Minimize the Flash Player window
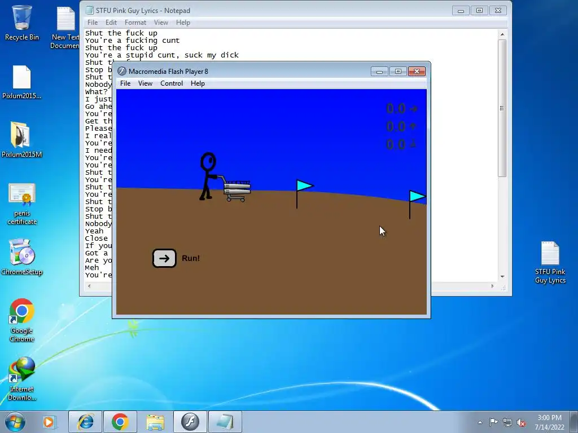Viewport: 578px width, 433px height. (x=379, y=72)
